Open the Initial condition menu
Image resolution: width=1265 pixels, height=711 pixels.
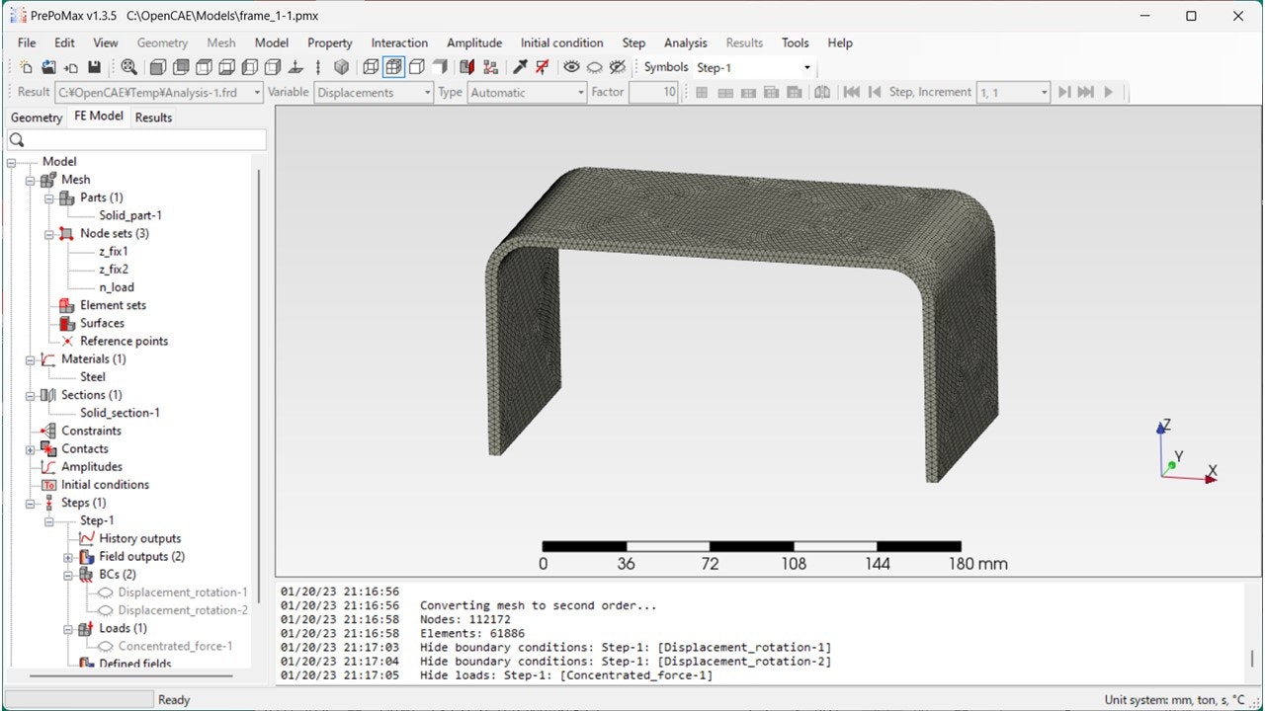[561, 42]
